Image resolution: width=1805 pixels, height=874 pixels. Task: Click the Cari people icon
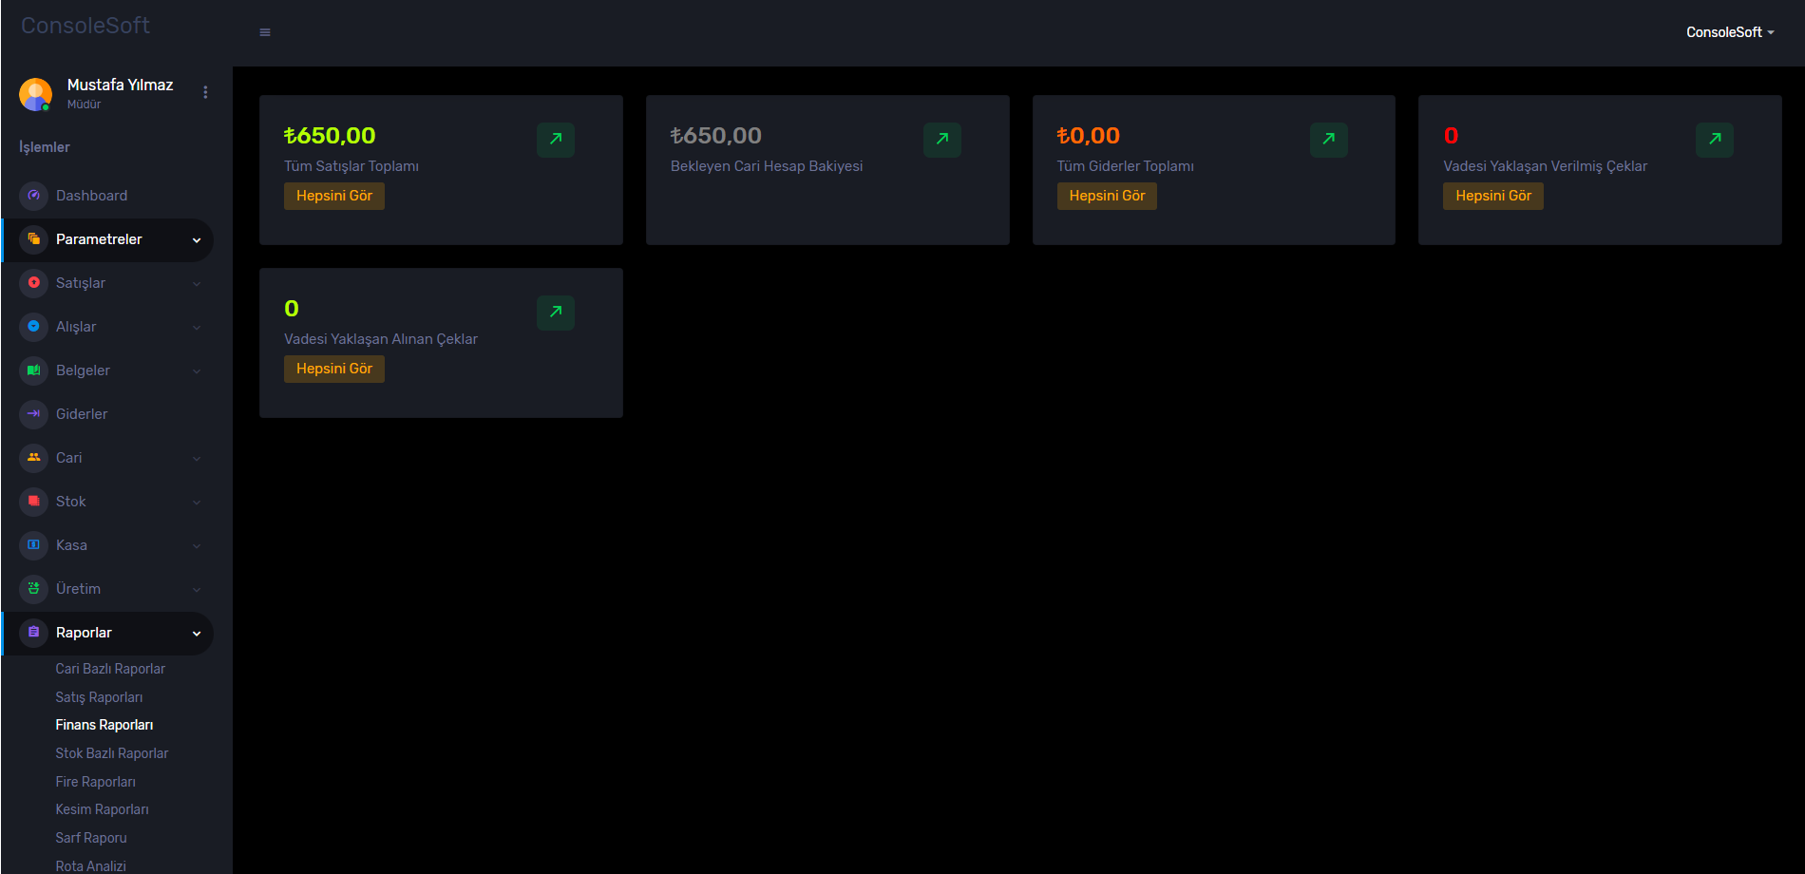[33, 458]
